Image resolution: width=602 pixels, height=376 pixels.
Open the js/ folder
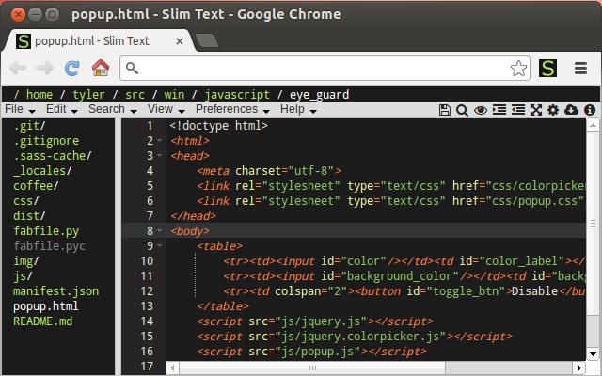pos(23,276)
